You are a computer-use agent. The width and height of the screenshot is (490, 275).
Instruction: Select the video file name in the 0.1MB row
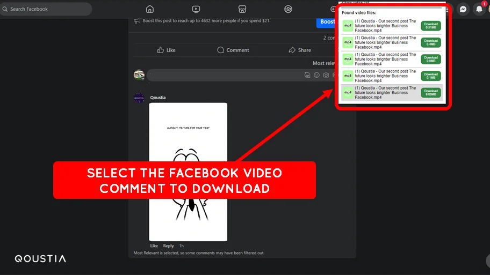point(386,76)
